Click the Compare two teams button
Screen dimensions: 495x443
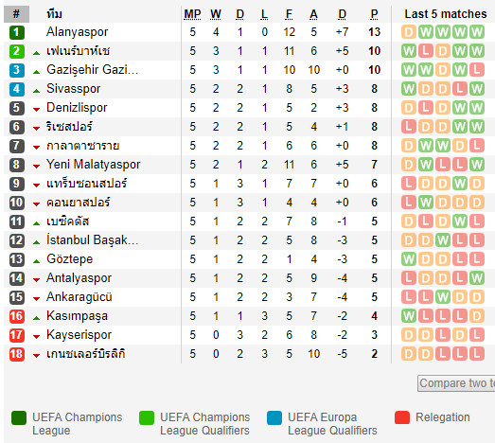(456, 383)
